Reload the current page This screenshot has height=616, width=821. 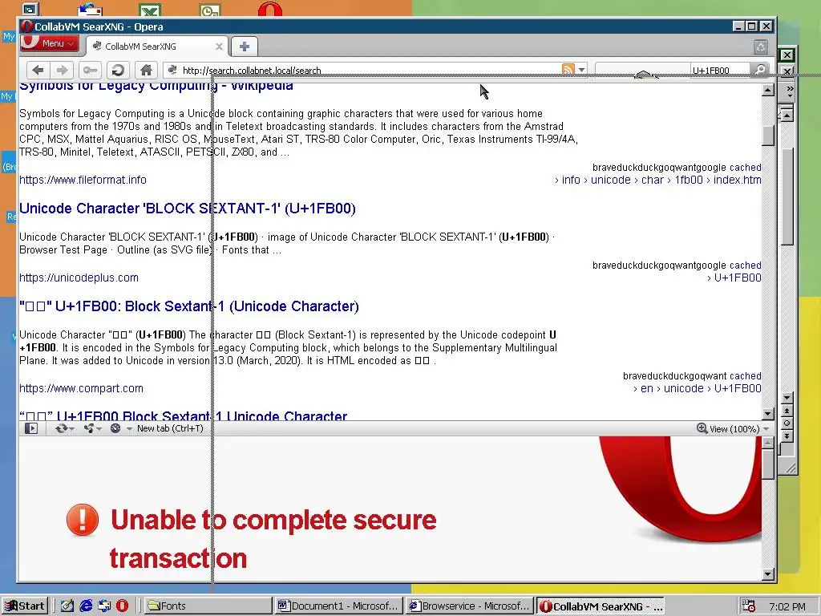click(x=119, y=70)
